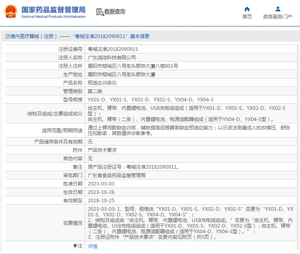300x254 pixels.
Task: Select the 结构及组成 description text
Action: (186, 114)
